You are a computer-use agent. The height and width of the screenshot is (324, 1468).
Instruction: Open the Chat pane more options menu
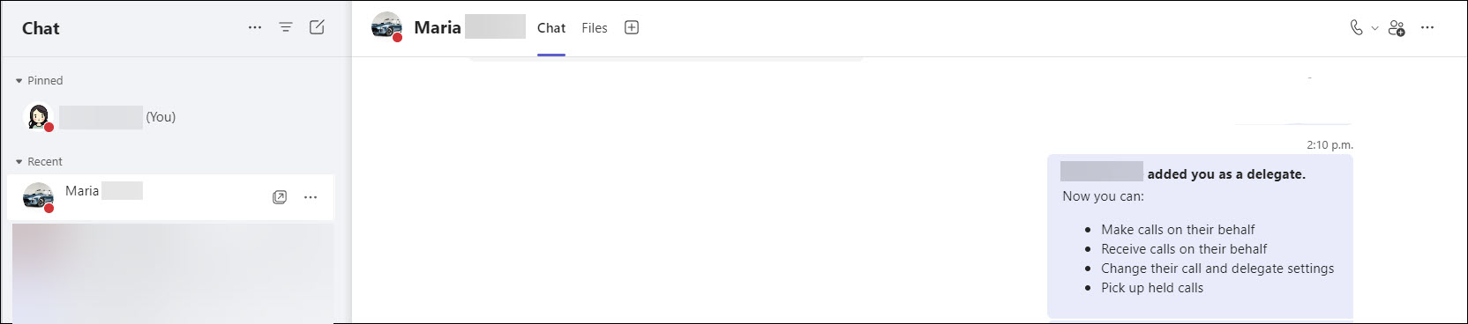[x=255, y=27]
